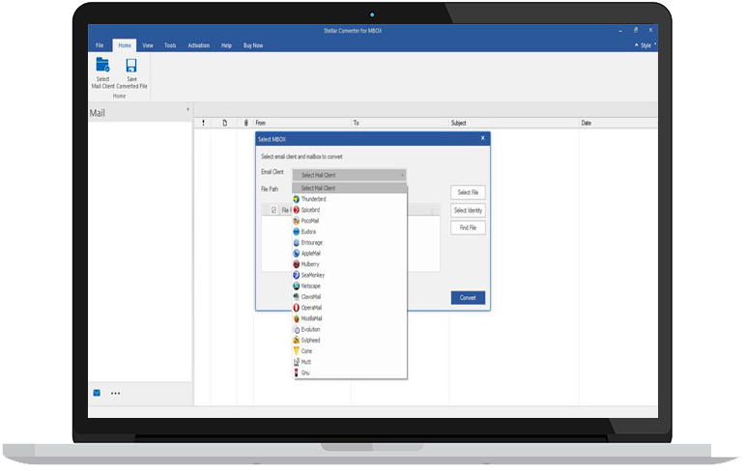
Task: Switch to the View ribbon tab
Action: [148, 45]
